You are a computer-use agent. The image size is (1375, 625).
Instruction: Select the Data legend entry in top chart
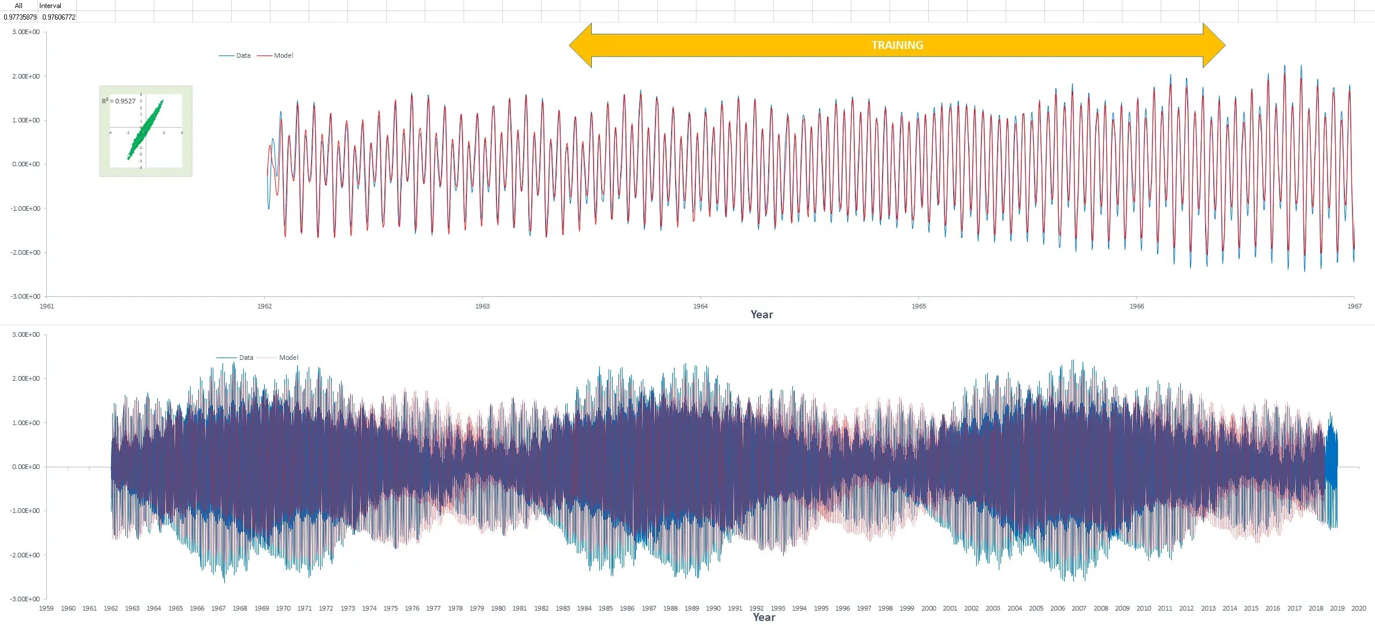click(x=243, y=55)
